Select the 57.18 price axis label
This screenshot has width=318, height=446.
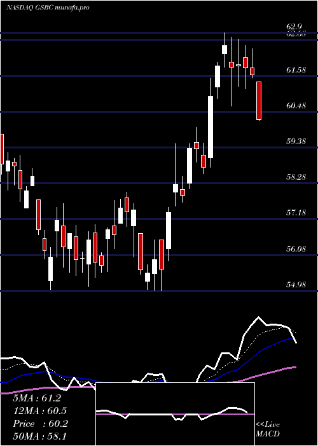(296, 212)
